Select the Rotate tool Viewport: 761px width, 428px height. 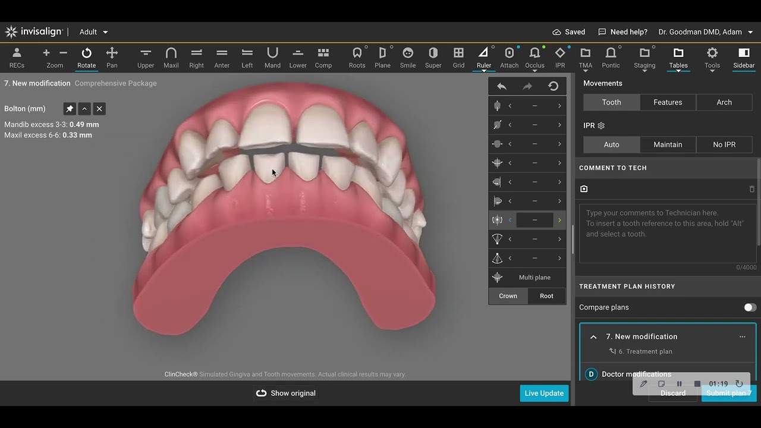[x=86, y=58]
